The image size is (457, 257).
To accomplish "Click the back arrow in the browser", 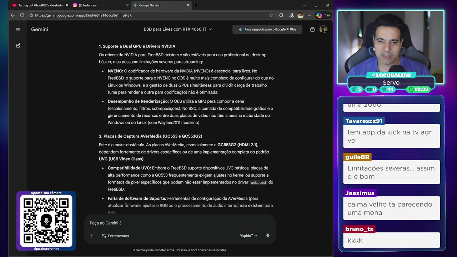I will [x=13, y=15].
